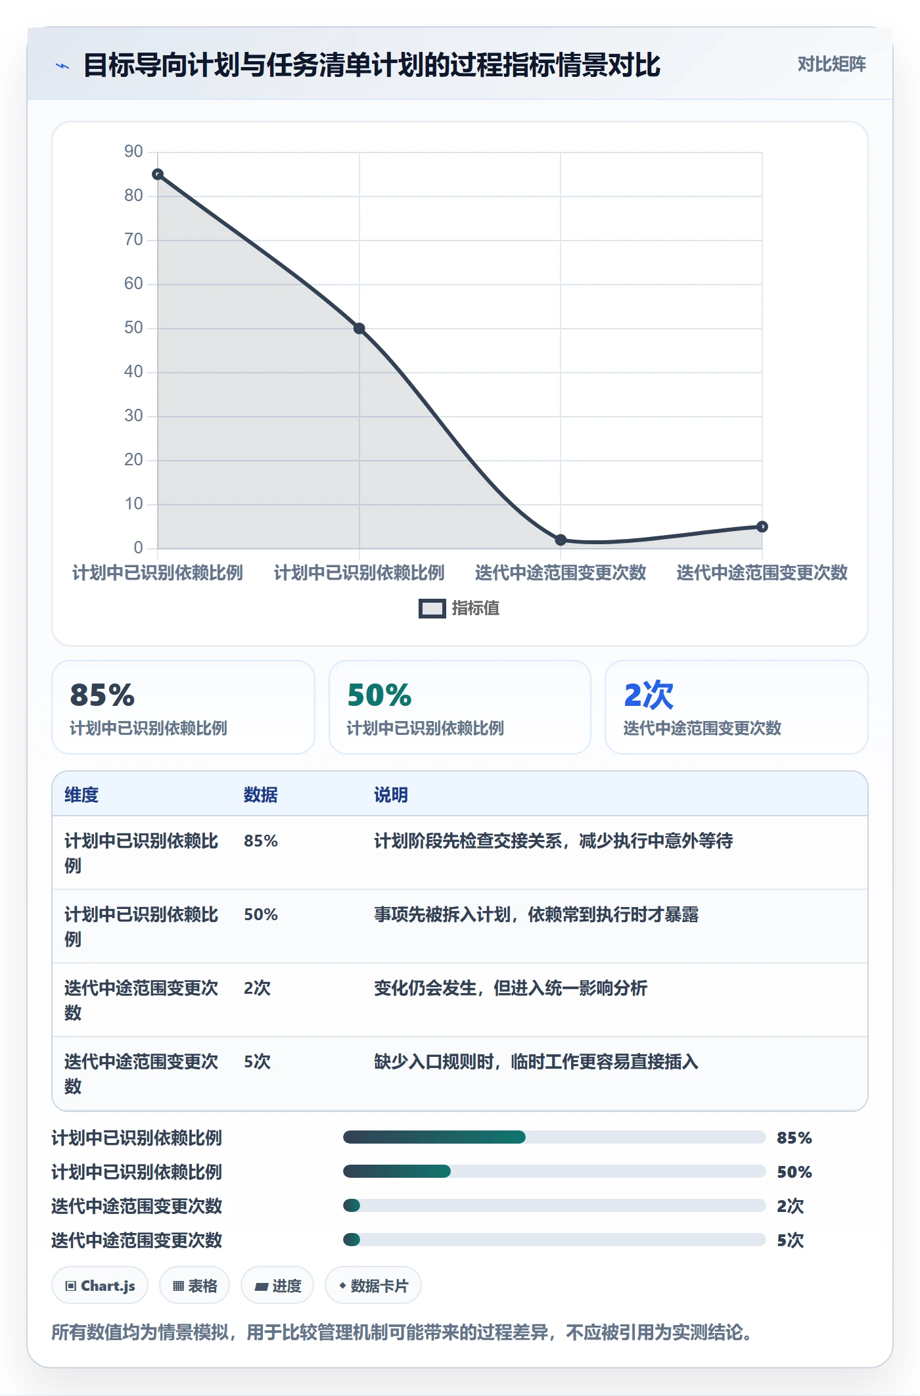Click description 变化仍会发生
920x1396 pixels.
pos(511,988)
